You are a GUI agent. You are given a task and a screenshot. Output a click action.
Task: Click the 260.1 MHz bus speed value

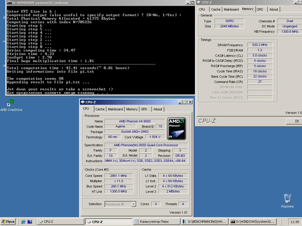pyautogui.click(x=119, y=186)
